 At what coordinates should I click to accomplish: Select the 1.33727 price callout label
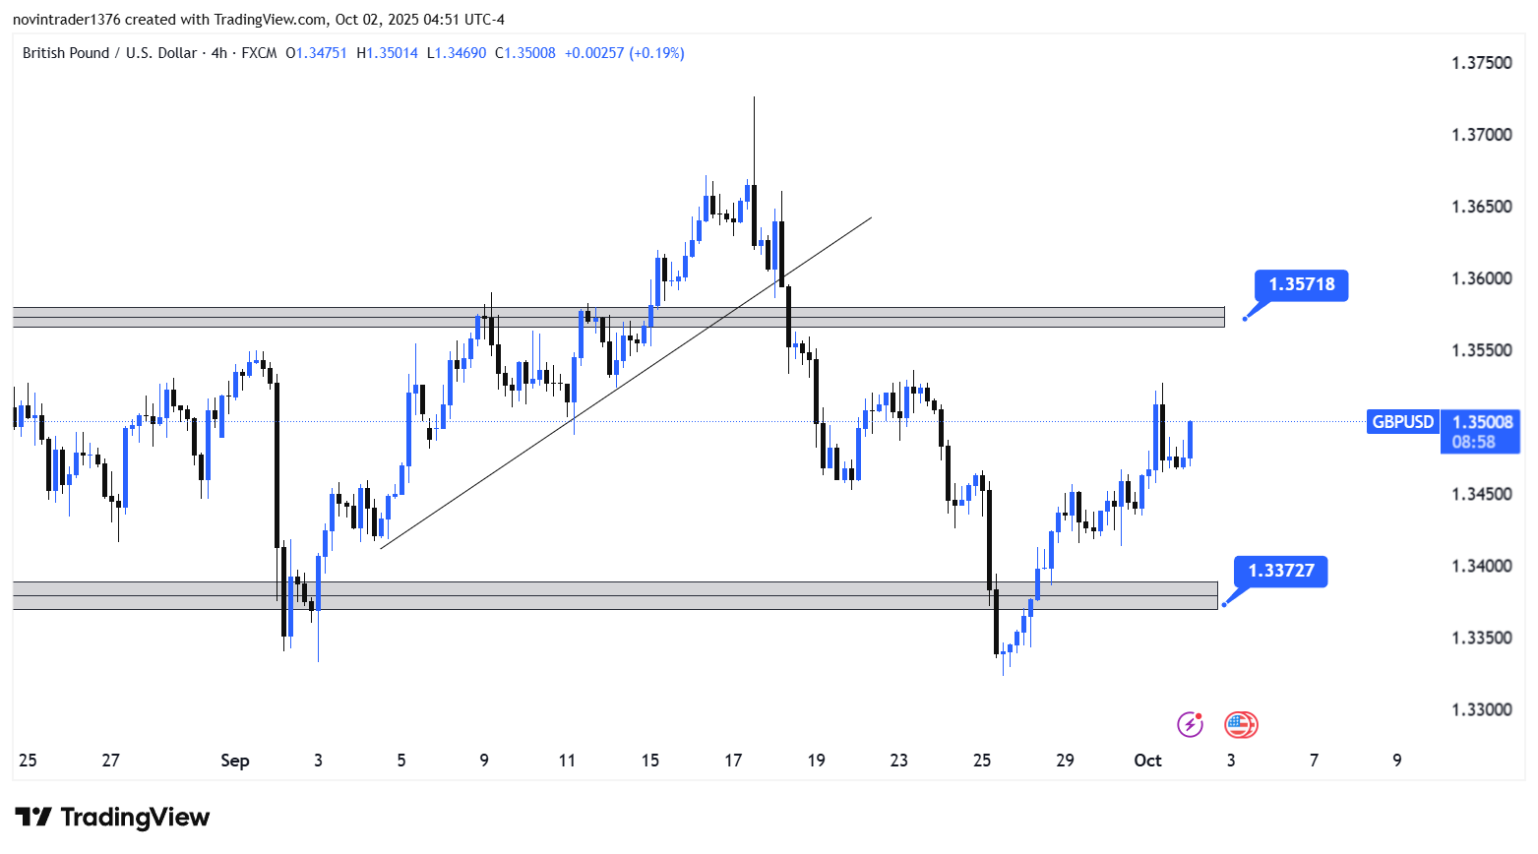coord(1280,572)
